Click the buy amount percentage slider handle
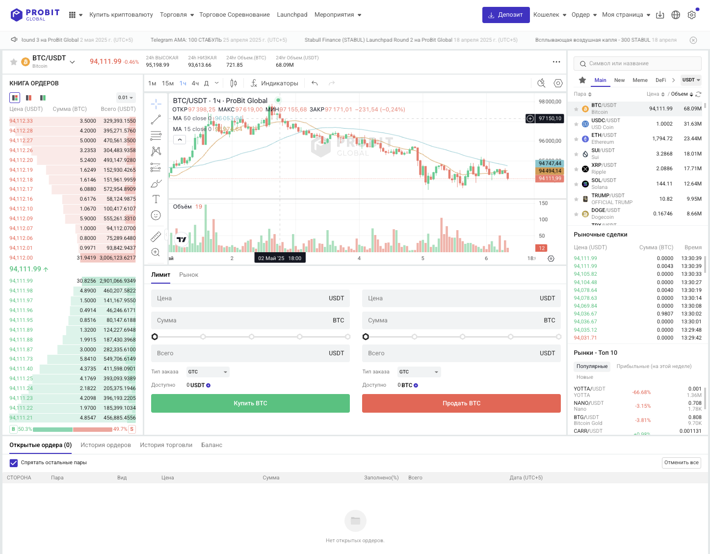Screen dimensions: 710x554 (155, 337)
